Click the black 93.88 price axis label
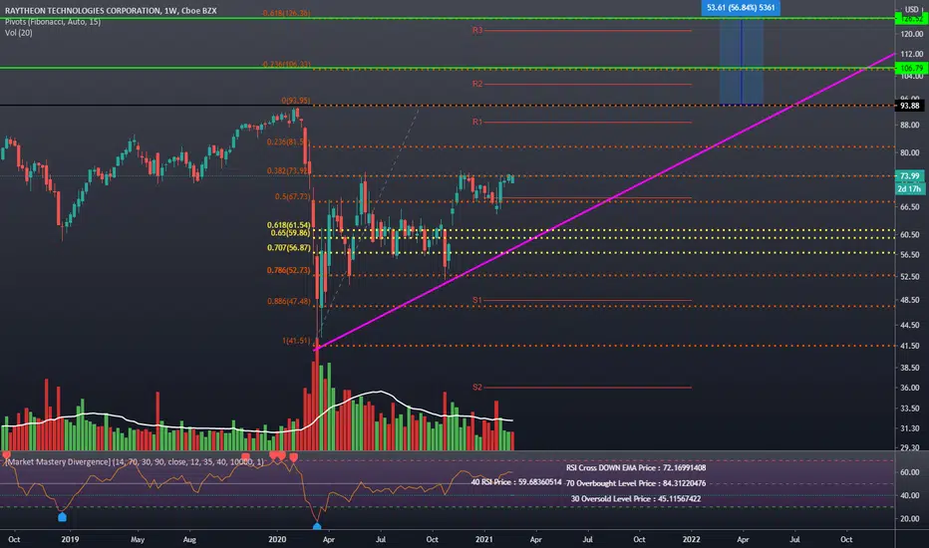This screenshot has width=929, height=548. coord(909,106)
